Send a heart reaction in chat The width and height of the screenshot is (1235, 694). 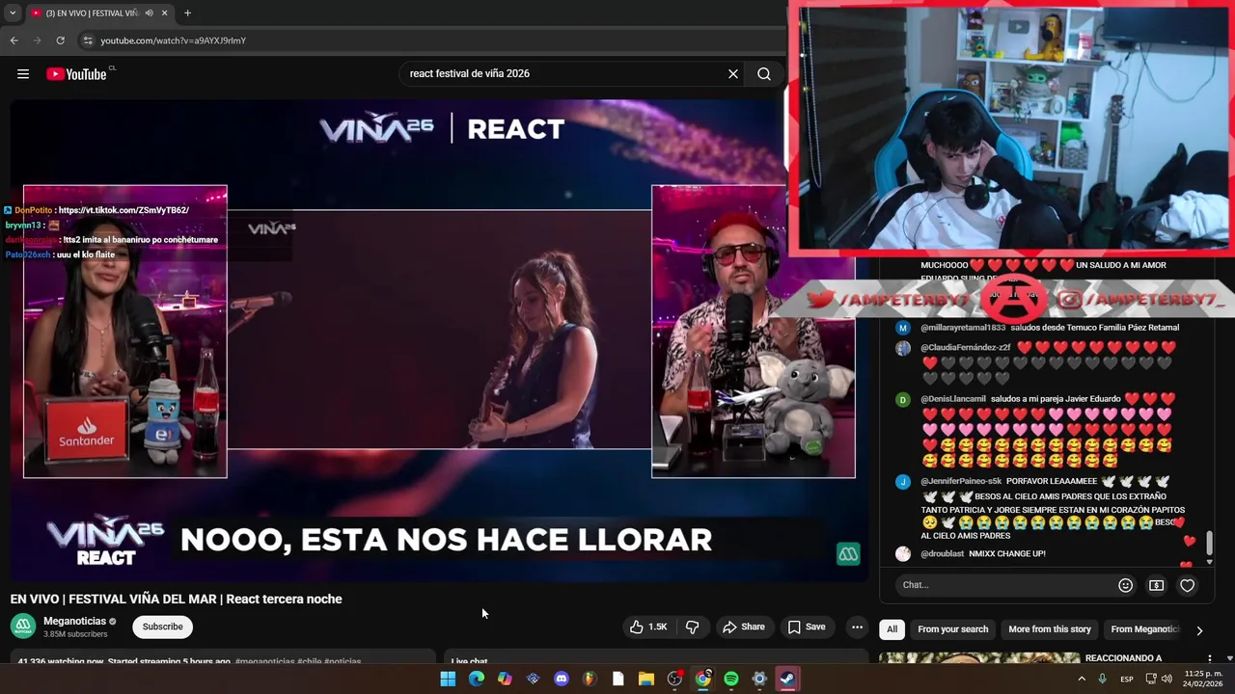(x=1188, y=585)
